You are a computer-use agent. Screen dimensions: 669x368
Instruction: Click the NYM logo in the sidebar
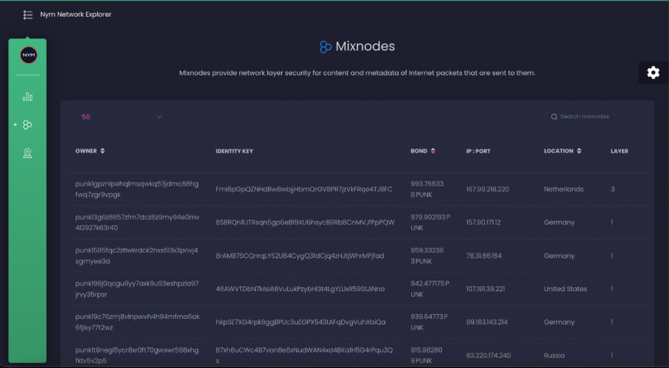pos(28,55)
